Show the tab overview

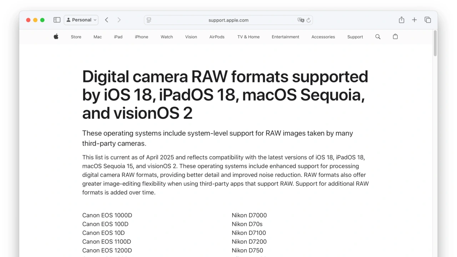(427, 20)
